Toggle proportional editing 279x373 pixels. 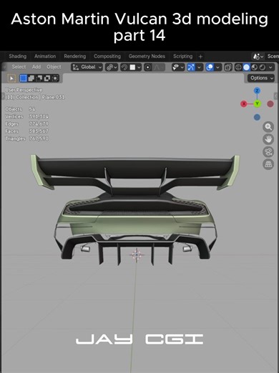click(148, 67)
